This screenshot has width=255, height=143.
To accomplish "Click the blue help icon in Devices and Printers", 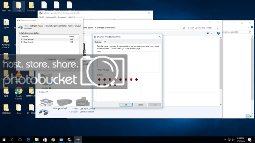I will click(218, 33).
